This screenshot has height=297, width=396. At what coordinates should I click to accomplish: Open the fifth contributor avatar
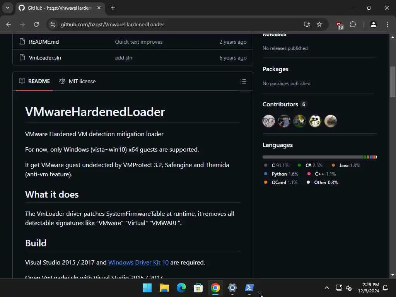pyautogui.click(x=331, y=121)
